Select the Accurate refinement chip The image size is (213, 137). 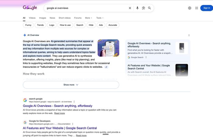pos(113,25)
